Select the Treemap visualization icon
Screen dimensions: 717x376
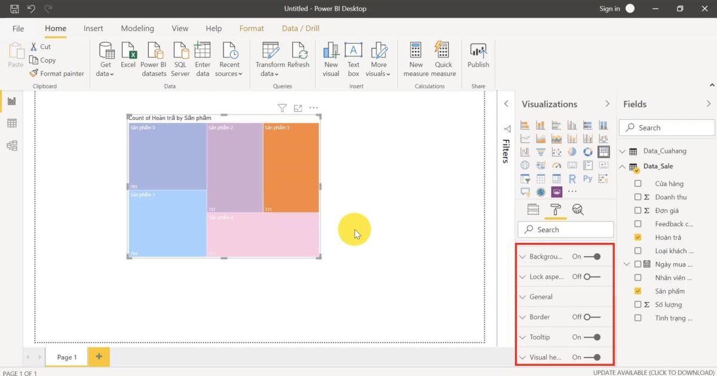(604, 152)
